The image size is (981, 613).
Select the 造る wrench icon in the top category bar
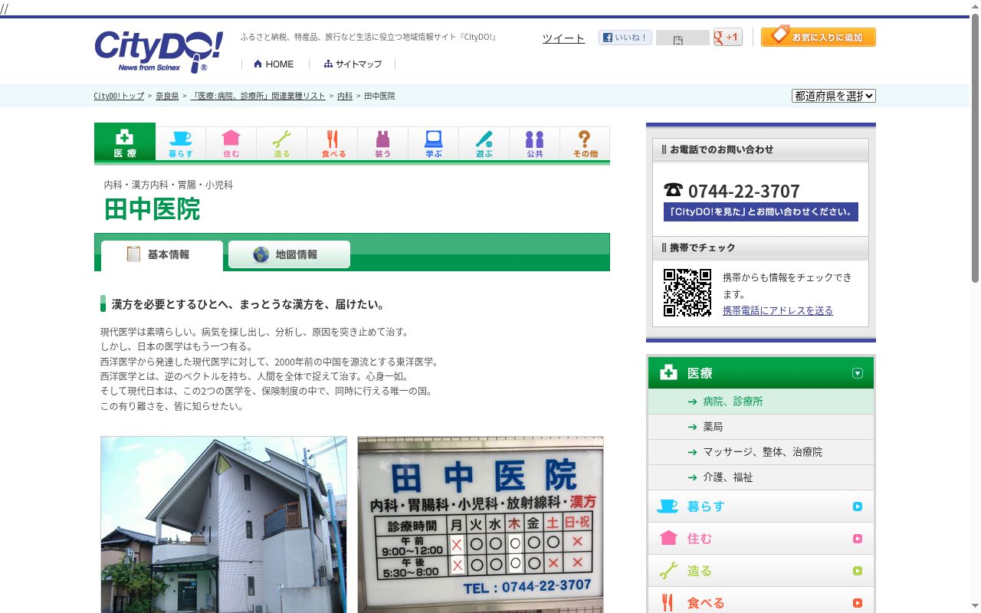click(282, 143)
